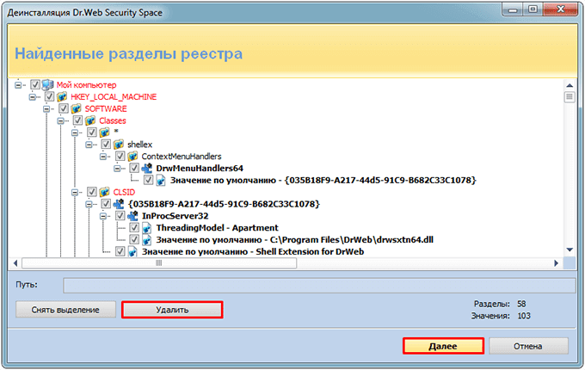Click the horizontal scrollbar thumb
This screenshot has height=370, width=585.
(x=159, y=263)
